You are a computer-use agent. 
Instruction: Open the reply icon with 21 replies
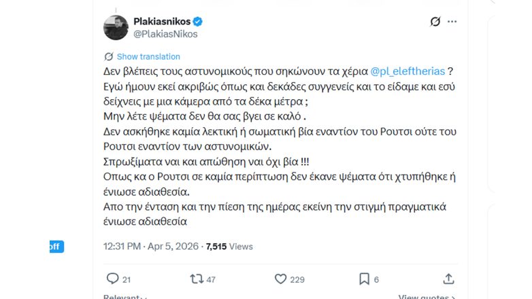click(113, 279)
